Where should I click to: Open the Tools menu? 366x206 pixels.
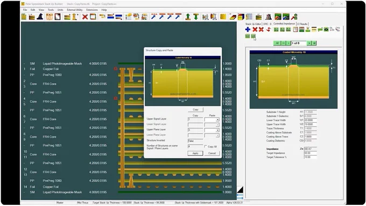pyautogui.click(x=51, y=10)
